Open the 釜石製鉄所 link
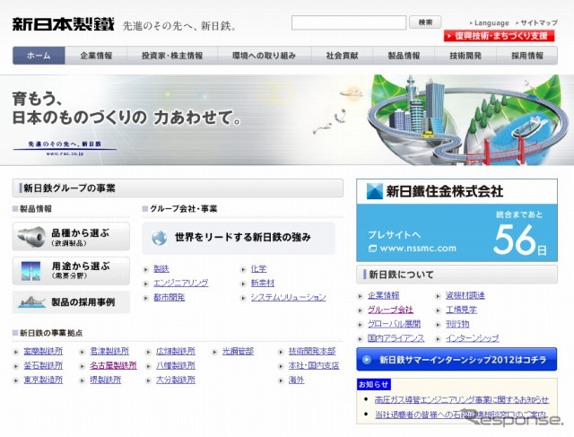Image resolution: width=574 pixels, height=437 pixels. click(x=43, y=365)
